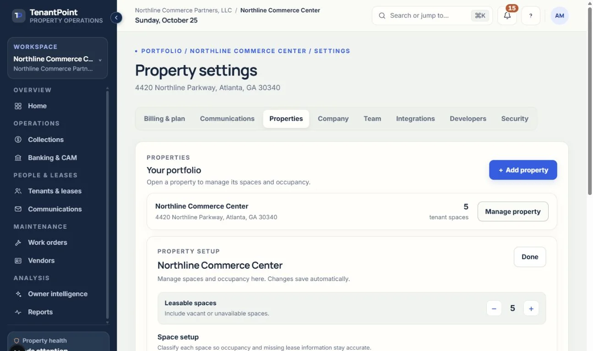Click the leasable spaces value 5
Screen dimensions: 593x351
tap(512, 308)
